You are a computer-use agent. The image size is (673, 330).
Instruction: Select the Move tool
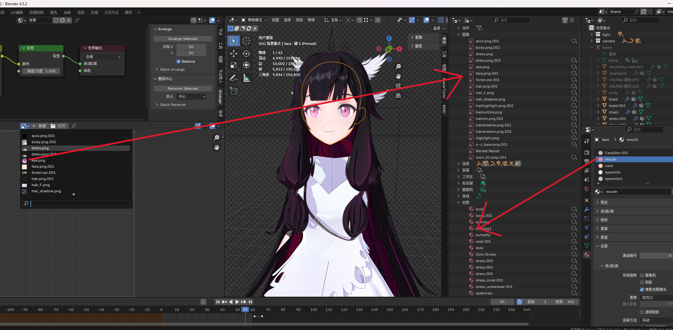pyautogui.click(x=233, y=54)
